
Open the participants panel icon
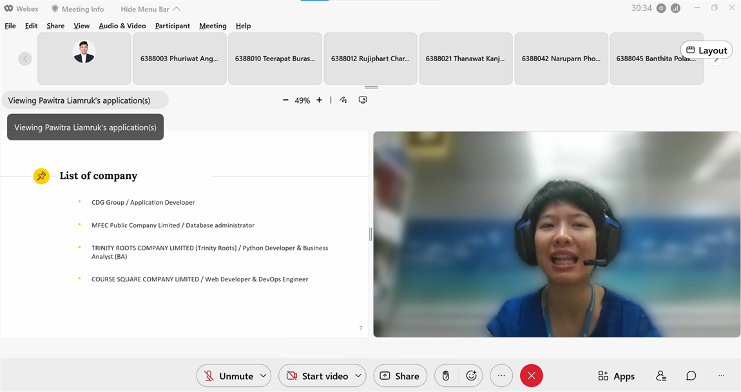coord(661,376)
